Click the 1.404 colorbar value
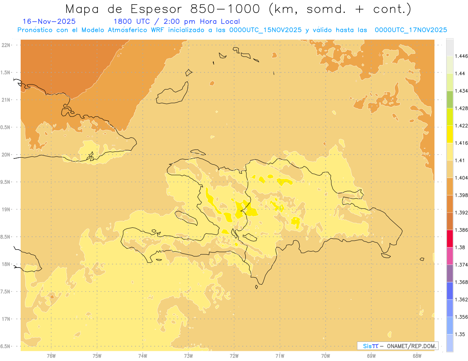 tap(461, 178)
